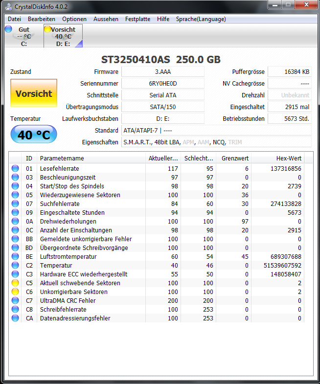
Task: Click the Parametername column header
Action: tap(91, 158)
